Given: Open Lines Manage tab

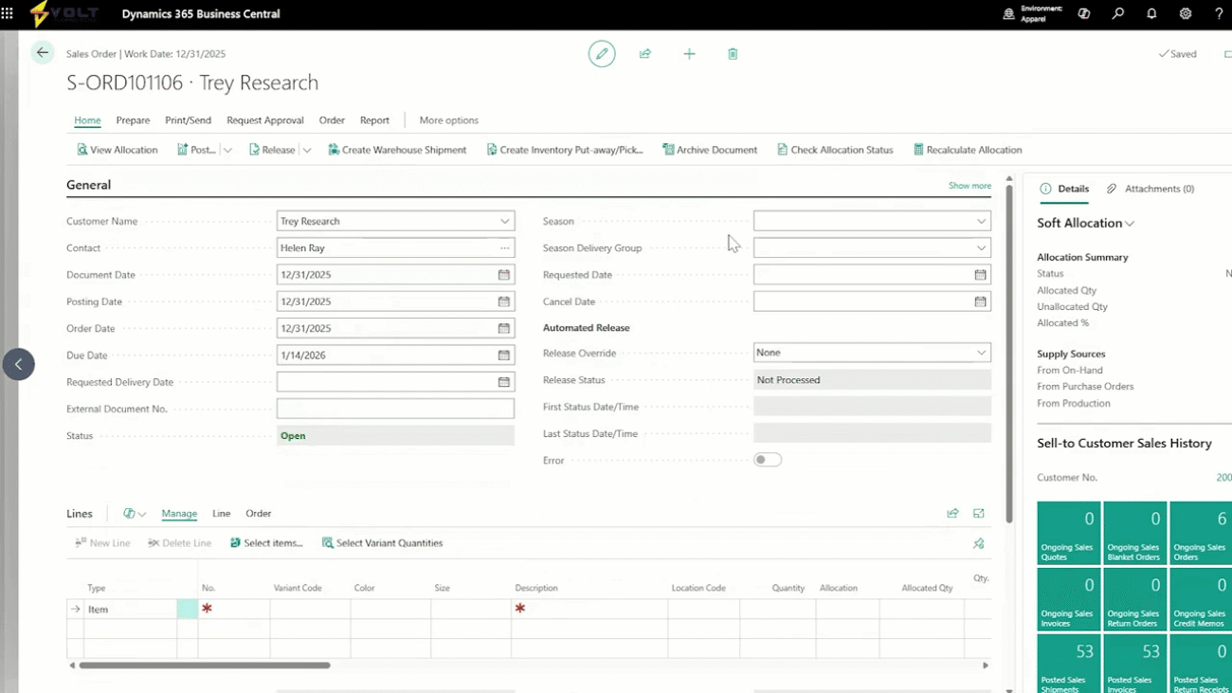Looking at the screenshot, I should (x=179, y=514).
